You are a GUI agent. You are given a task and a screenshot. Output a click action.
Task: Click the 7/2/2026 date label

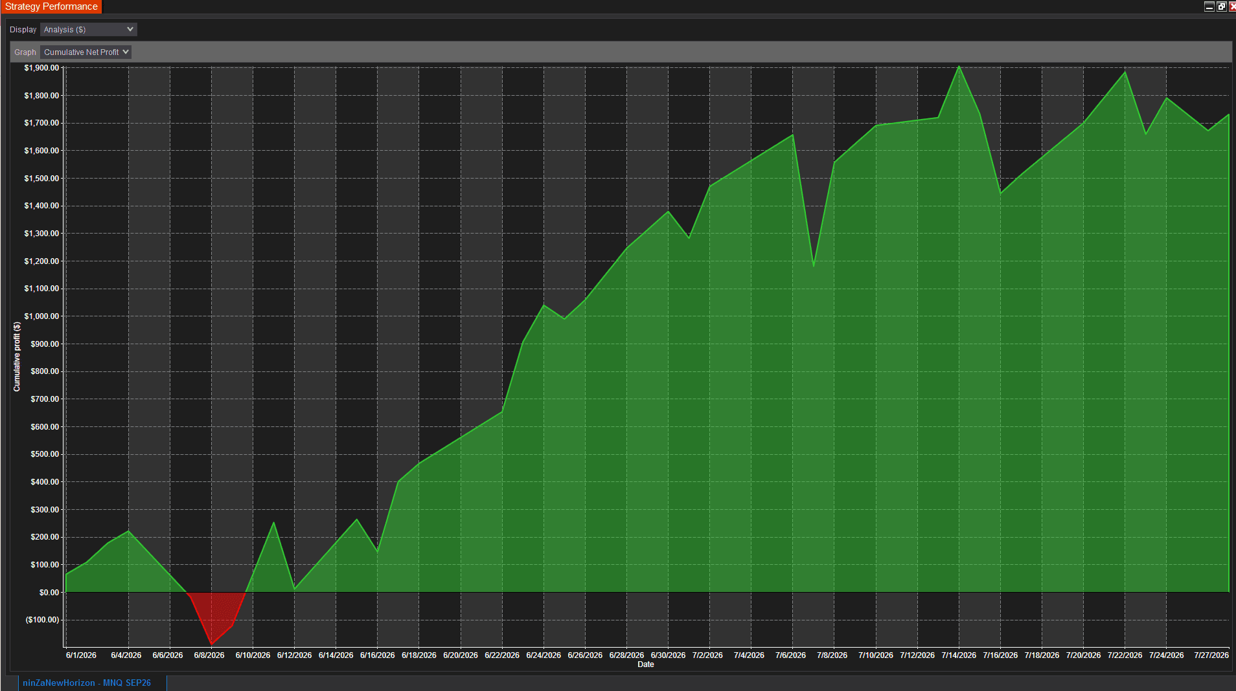click(707, 655)
